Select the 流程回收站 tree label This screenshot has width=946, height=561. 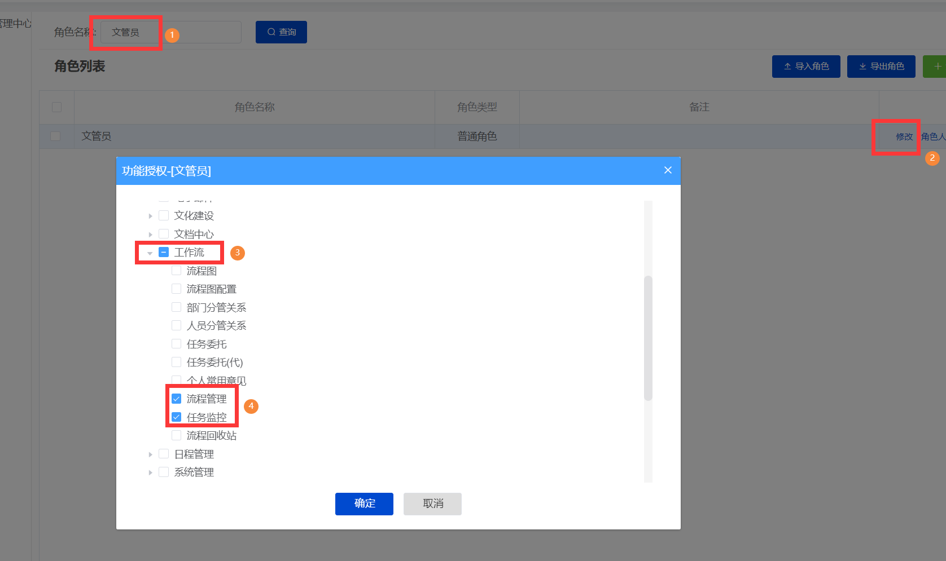[x=212, y=435]
